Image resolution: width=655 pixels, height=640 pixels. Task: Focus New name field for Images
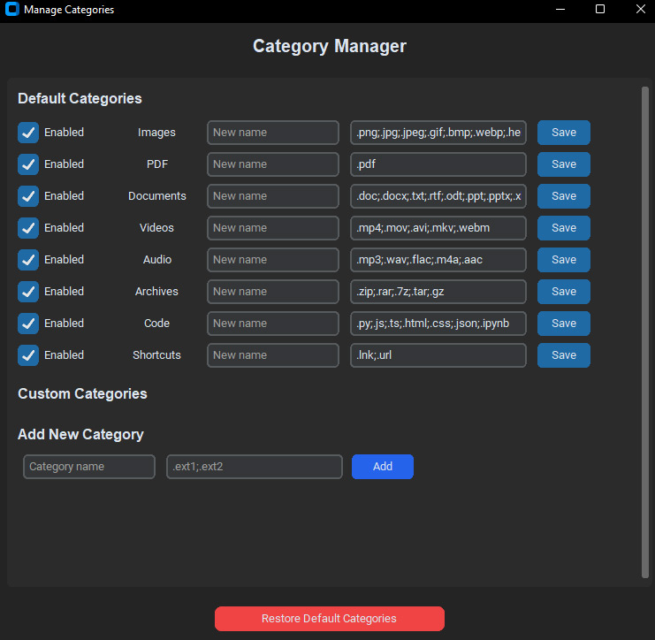click(273, 133)
